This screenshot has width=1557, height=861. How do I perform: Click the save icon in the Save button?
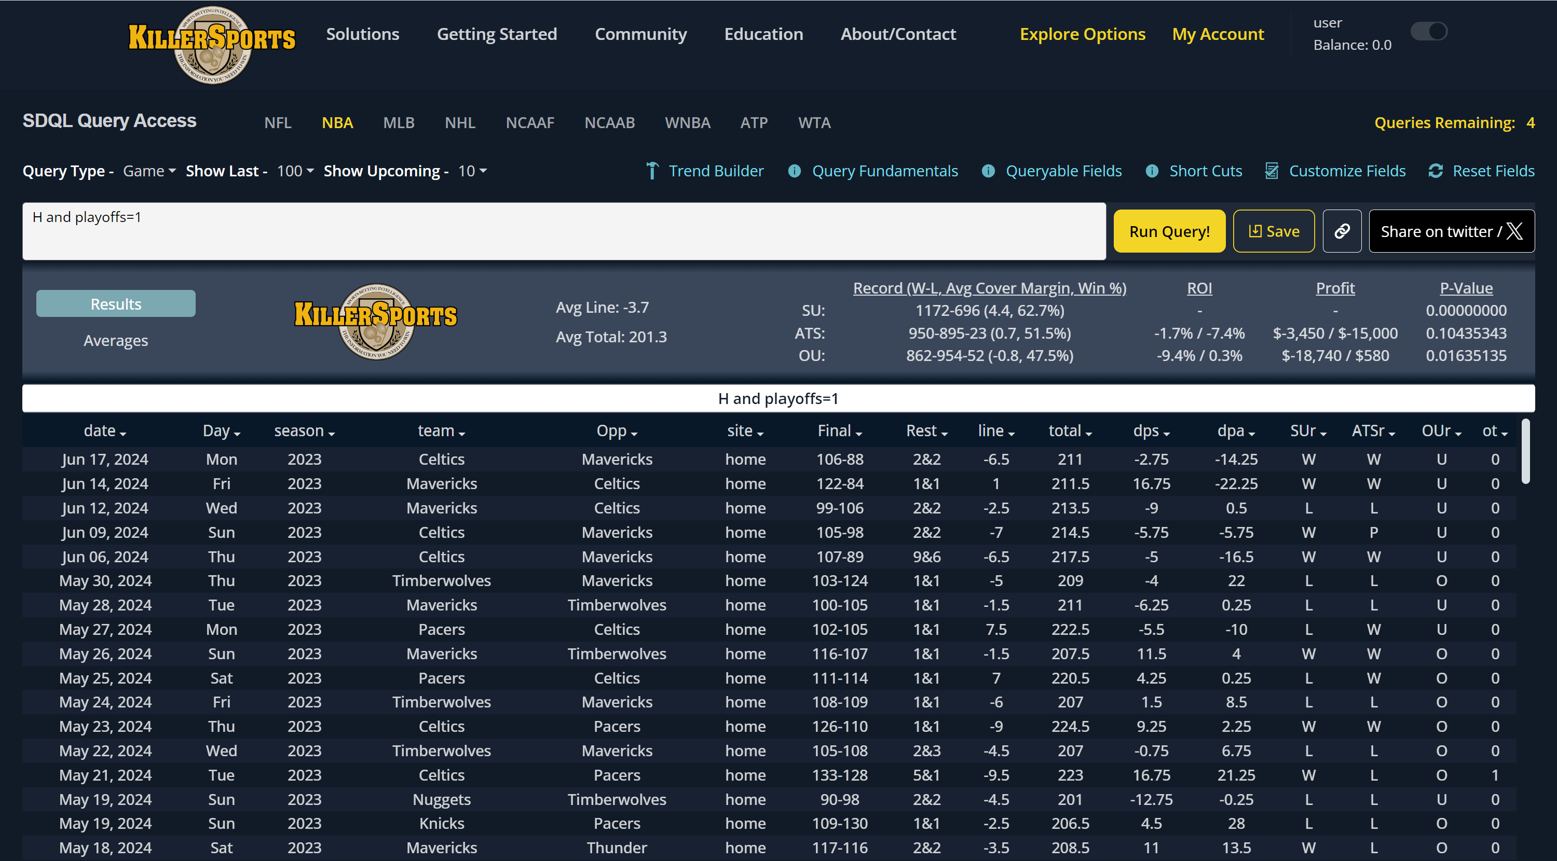1255,231
